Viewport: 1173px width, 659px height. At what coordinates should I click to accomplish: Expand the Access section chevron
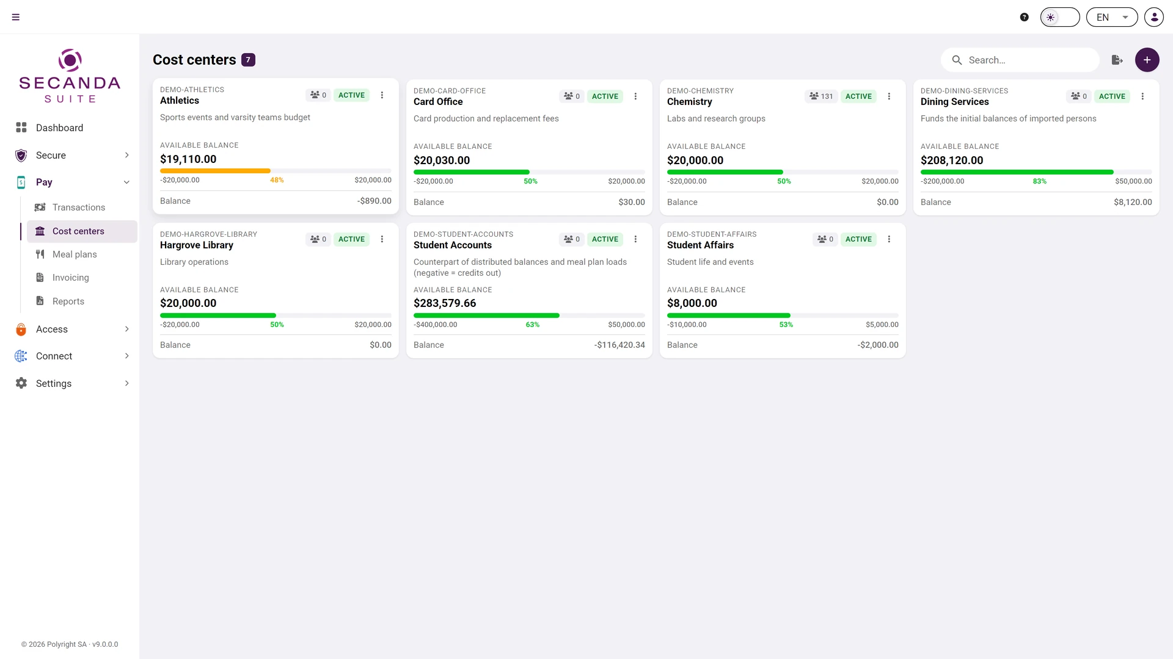[127, 329]
